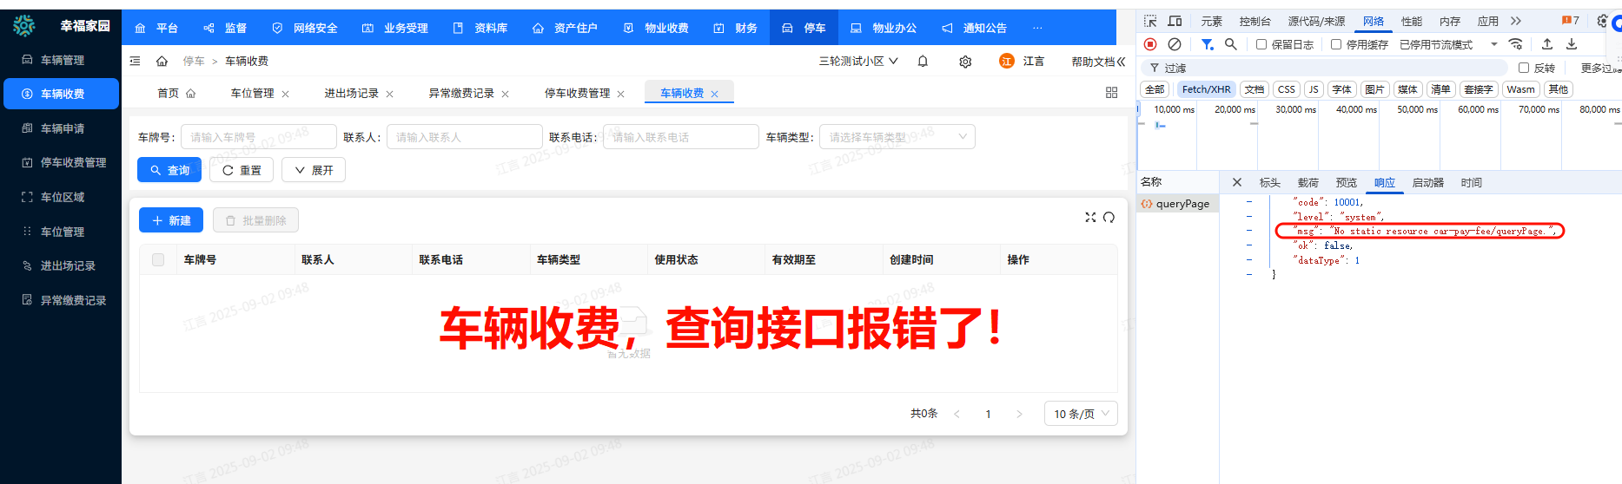
Task: Open settings via the gear icon
Action: (x=965, y=62)
